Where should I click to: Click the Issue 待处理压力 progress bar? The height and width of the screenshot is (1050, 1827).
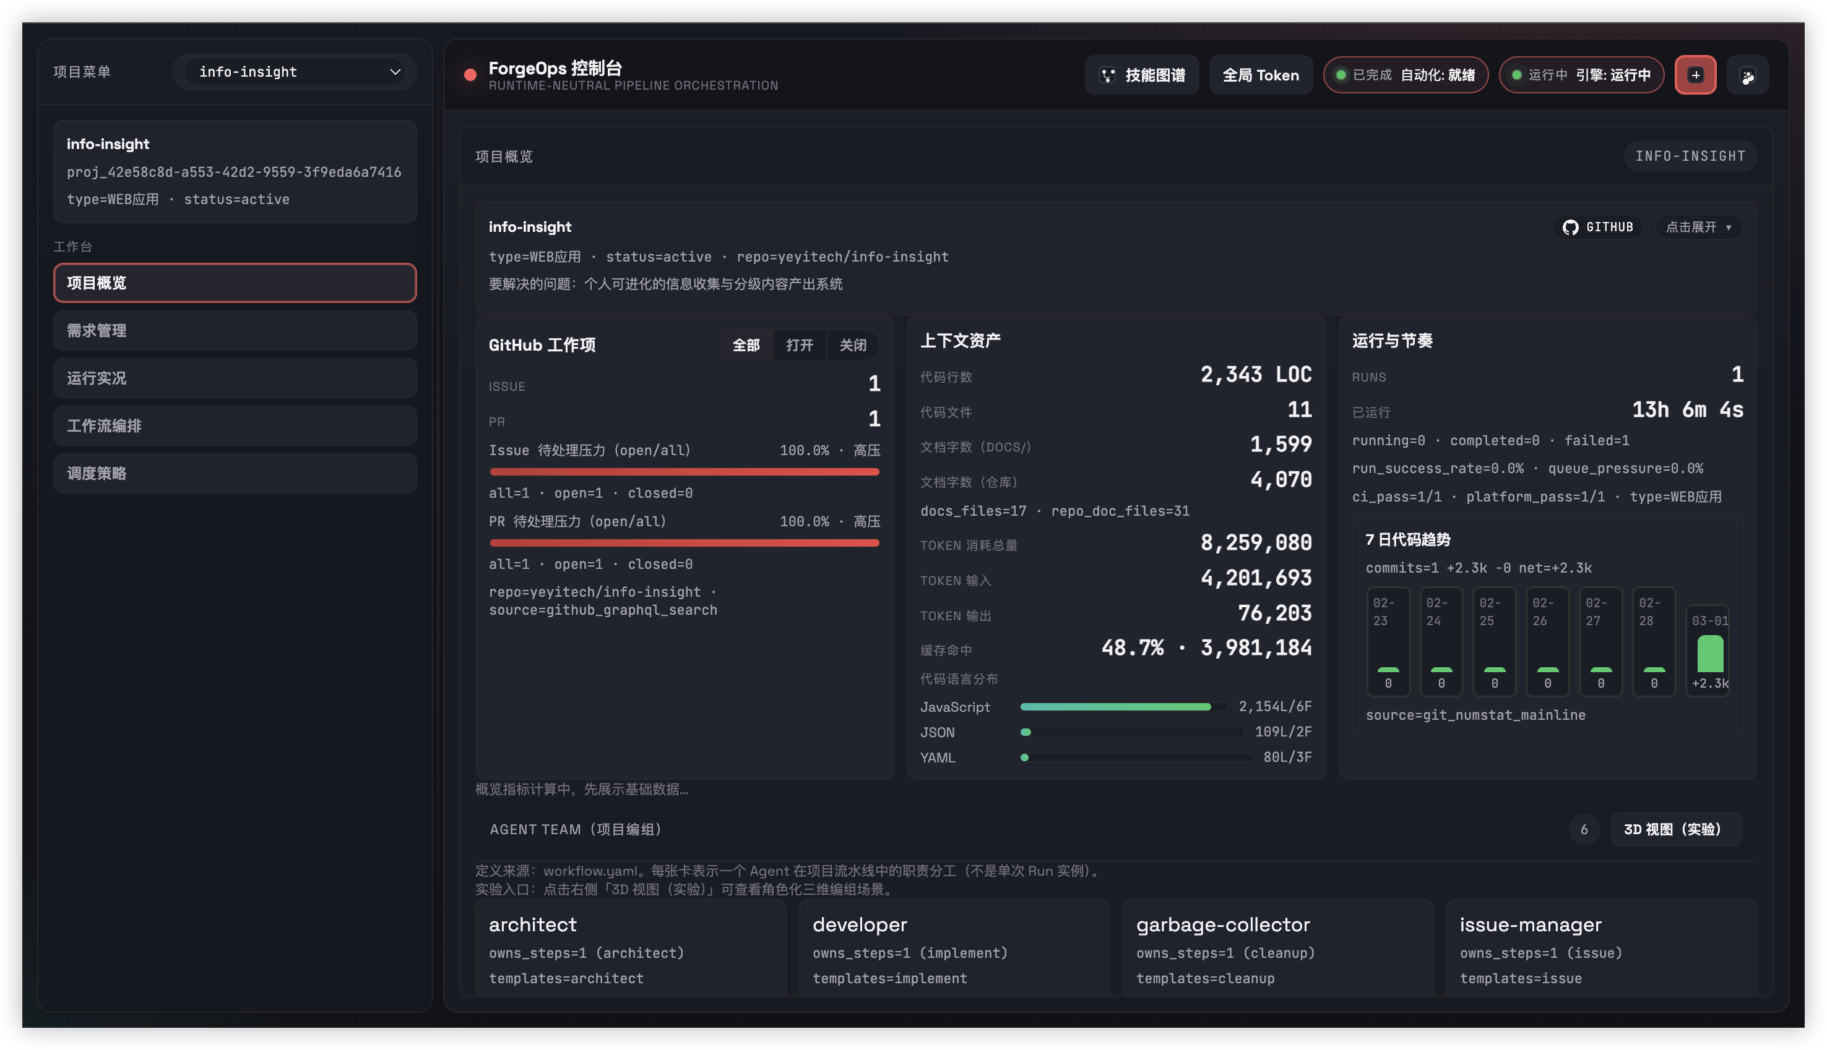coord(684,472)
